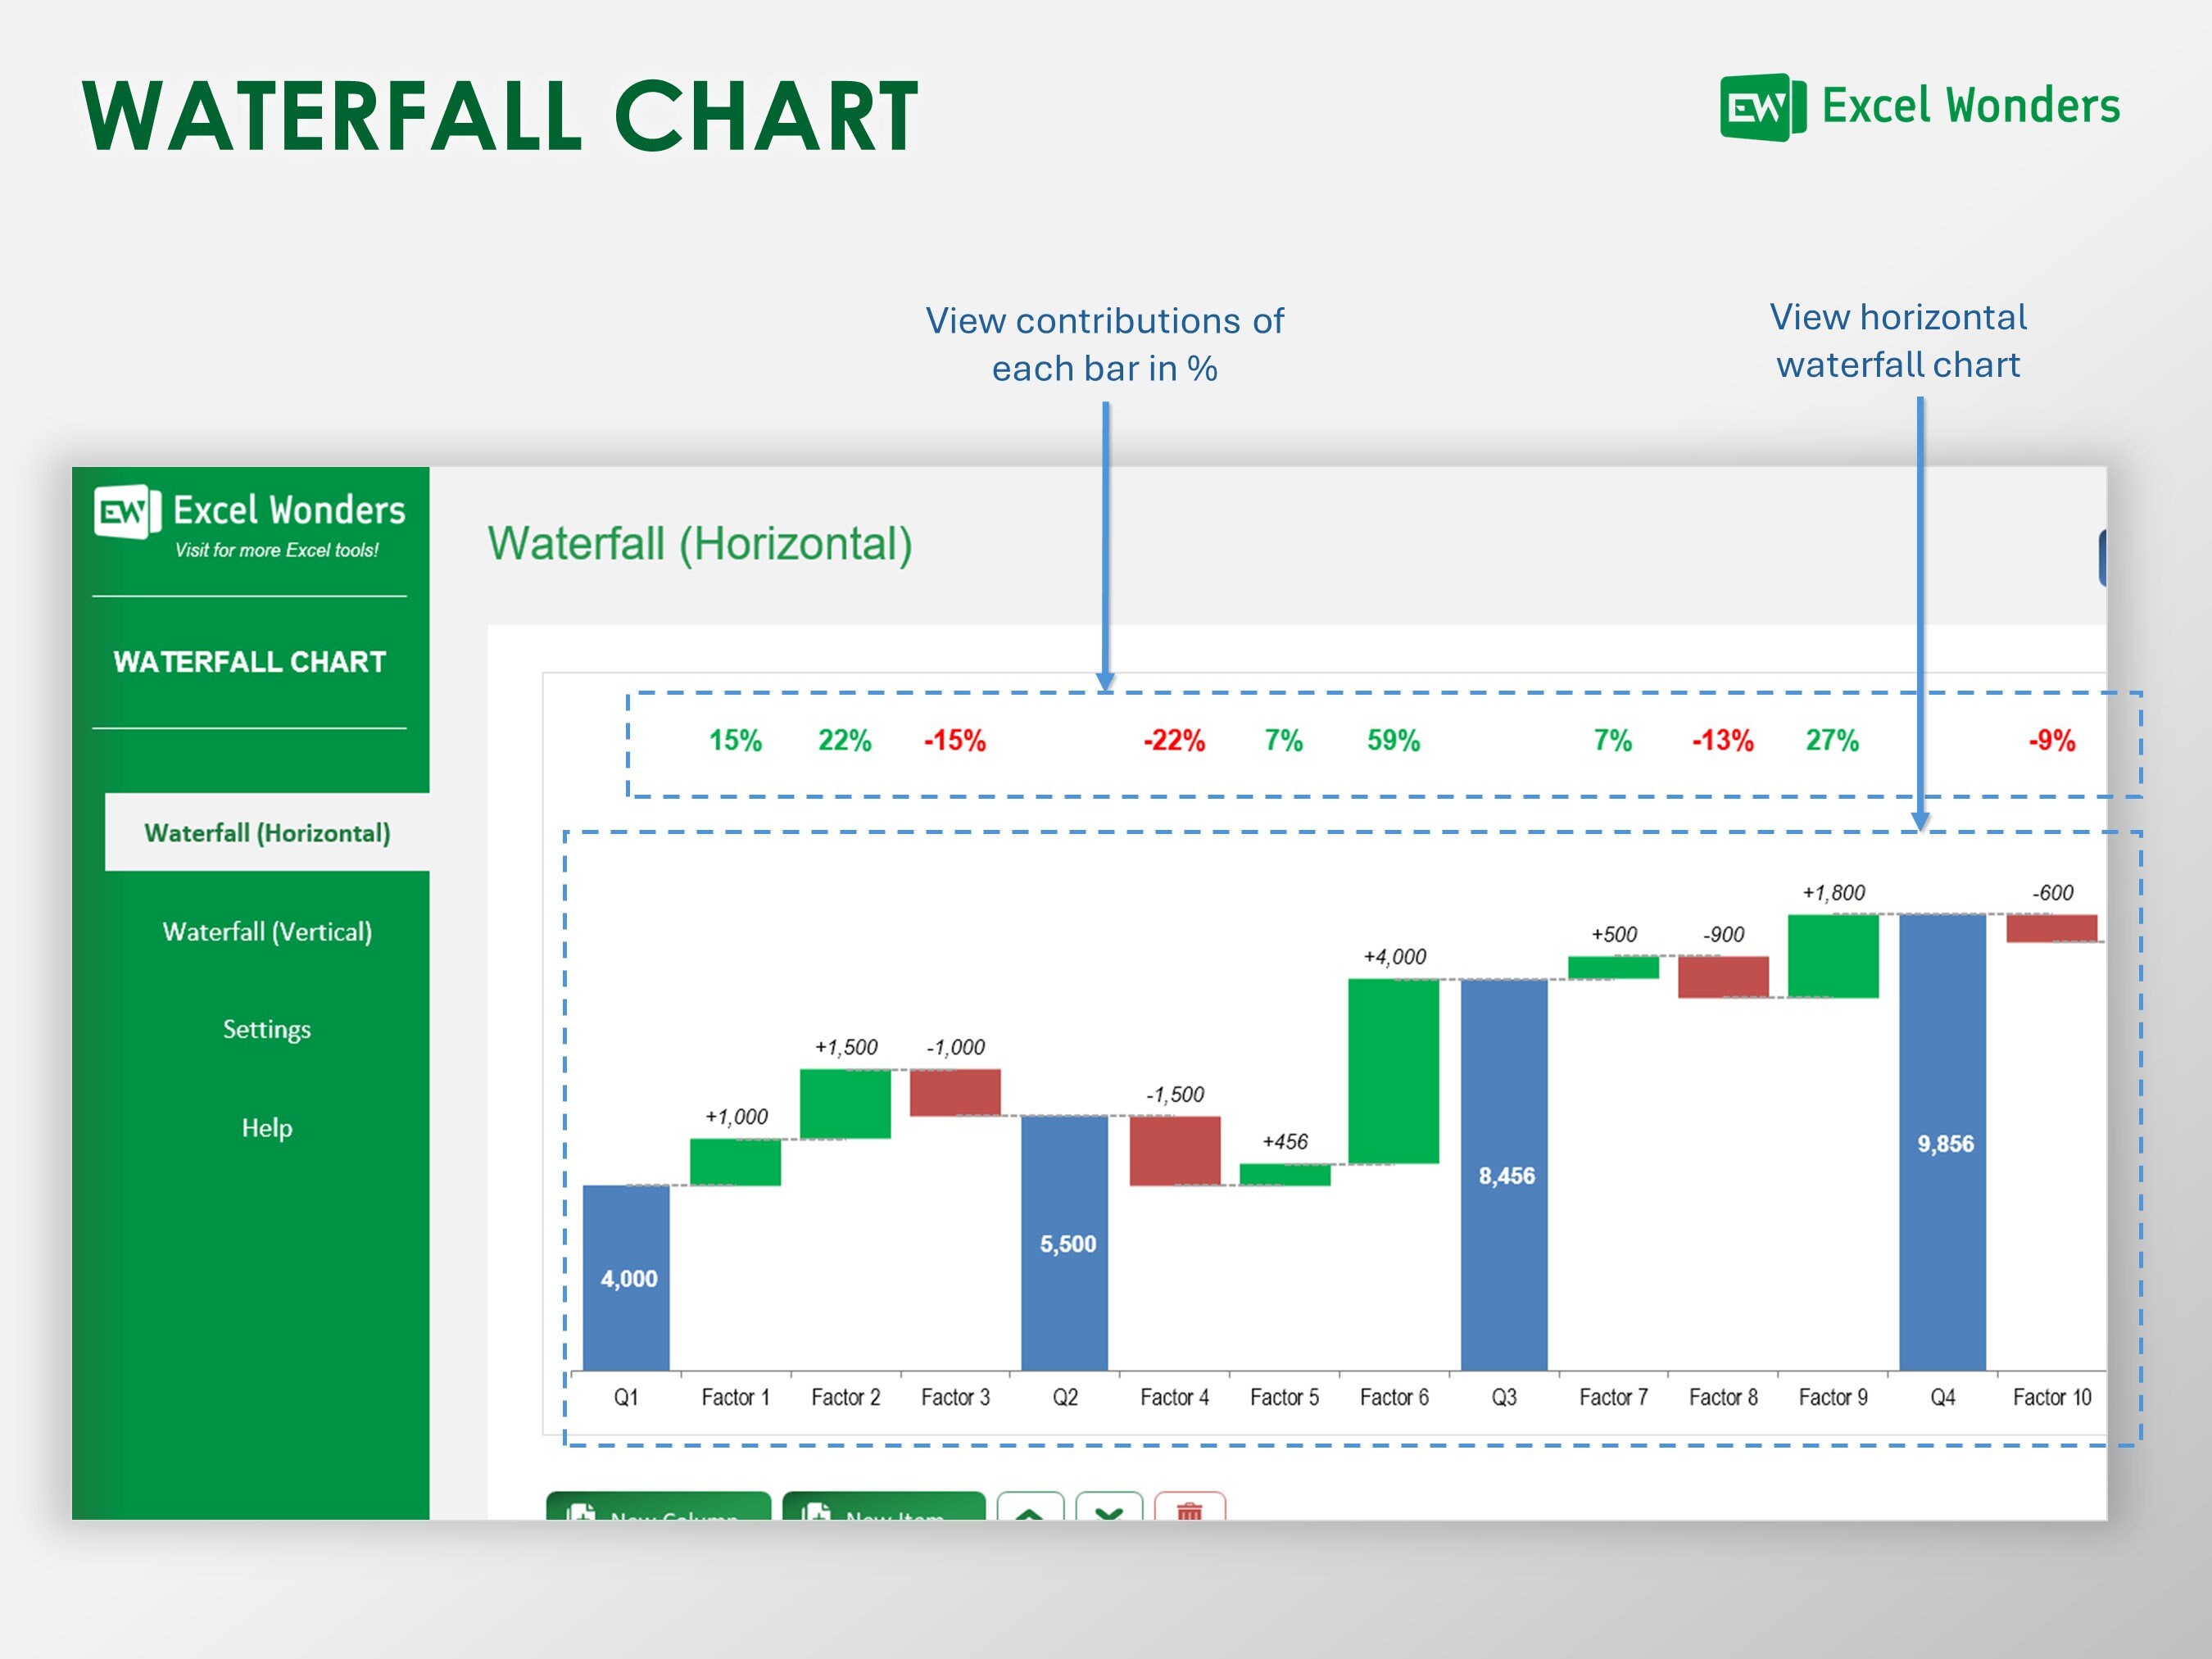Open the Waterfall (Horizontal) tab

267,832
